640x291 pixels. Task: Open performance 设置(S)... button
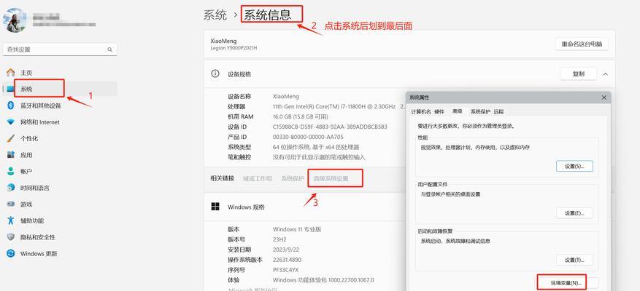574,166
